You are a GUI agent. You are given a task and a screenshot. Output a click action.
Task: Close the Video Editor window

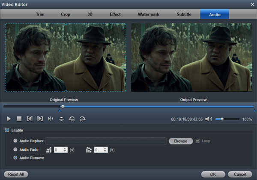[x=253, y=4]
